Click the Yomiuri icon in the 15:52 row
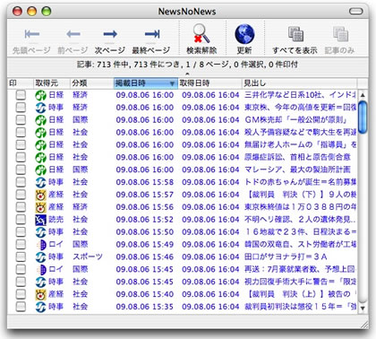Screen dimensions: 376x339 click(40, 220)
